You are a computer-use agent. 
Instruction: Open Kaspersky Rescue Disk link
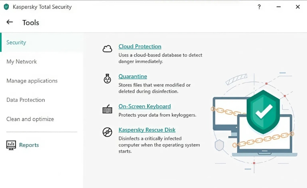147,130
